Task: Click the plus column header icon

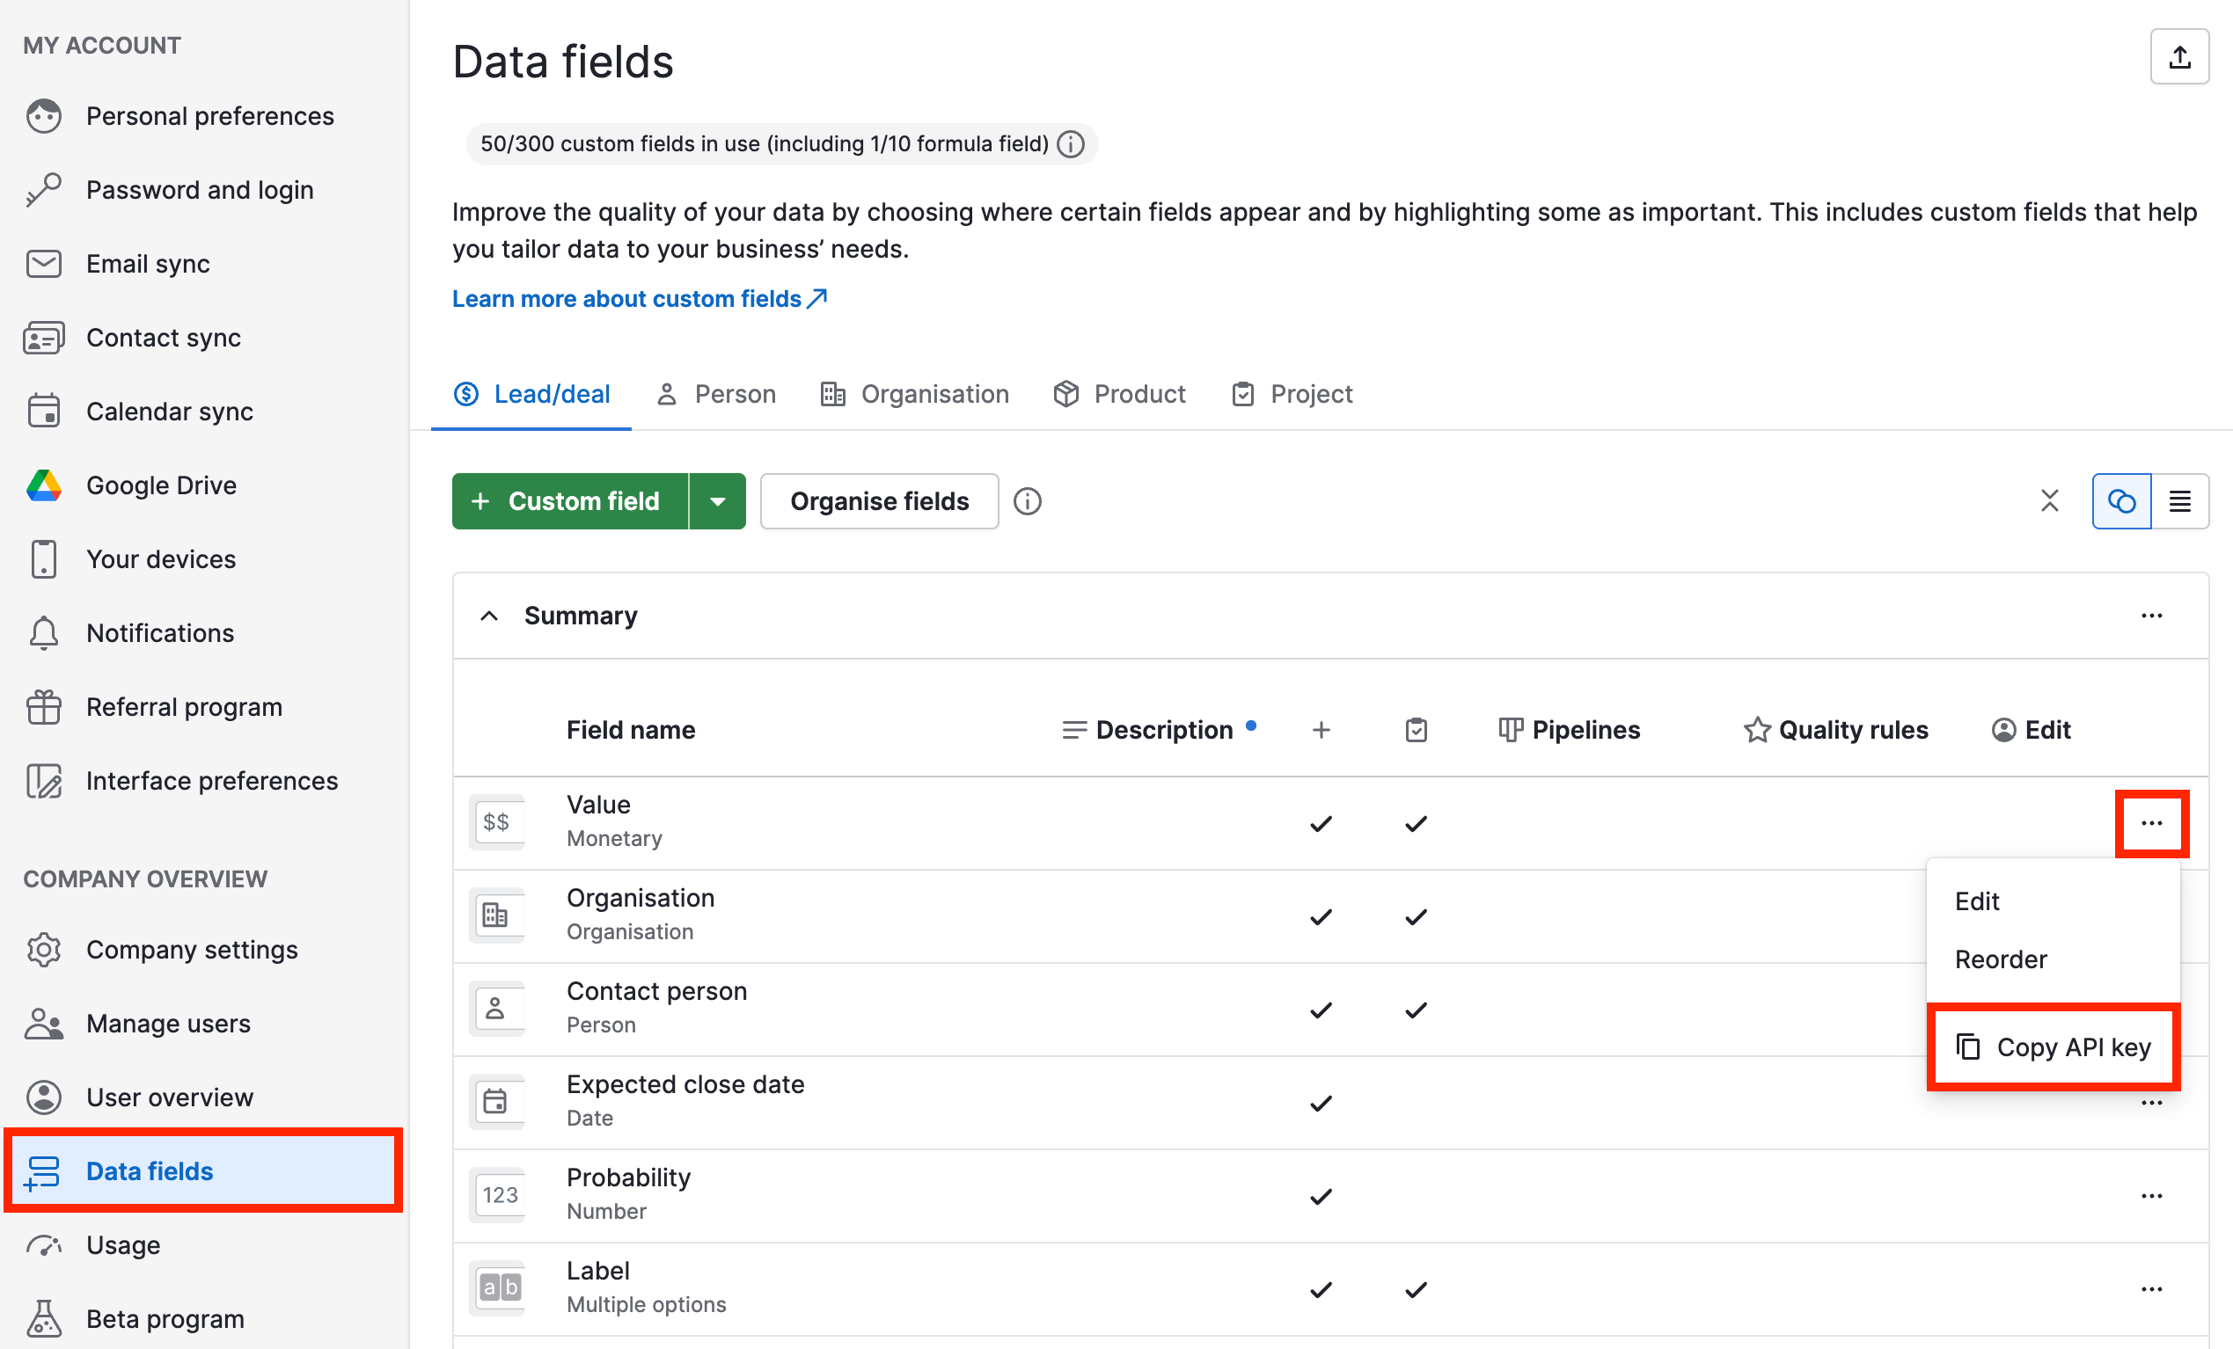Action: point(1321,730)
